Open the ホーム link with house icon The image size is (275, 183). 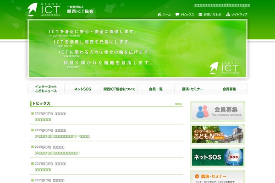(164, 14)
